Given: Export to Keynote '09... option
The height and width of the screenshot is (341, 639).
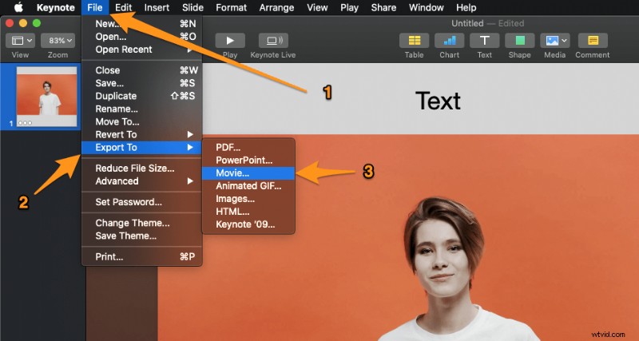Looking at the screenshot, I should point(248,224).
